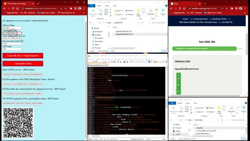This screenshot has width=250, height=141.
Task: Collapse the fold marker at line 106 in Notepad++
Action: [94, 88]
